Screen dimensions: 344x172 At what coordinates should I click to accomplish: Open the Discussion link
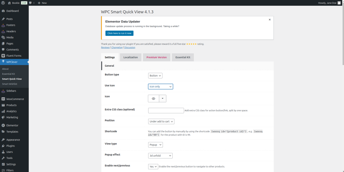[130, 47]
